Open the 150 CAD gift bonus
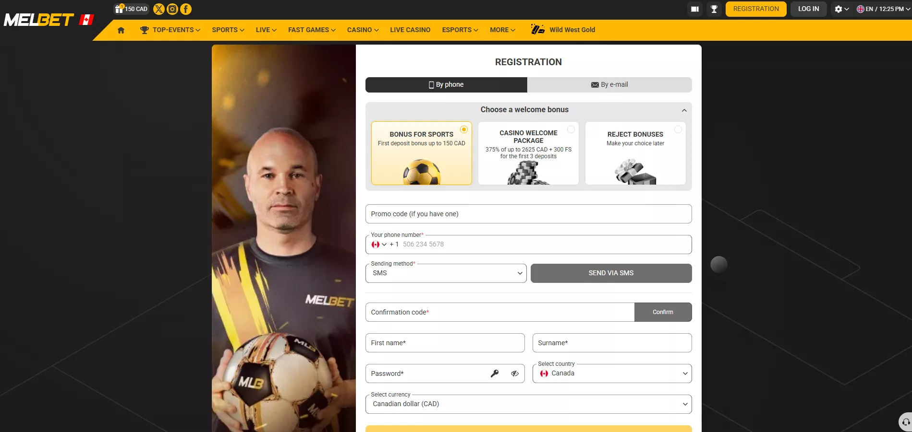Image resolution: width=912 pixels, height=432 pixels. coord(131,9)
